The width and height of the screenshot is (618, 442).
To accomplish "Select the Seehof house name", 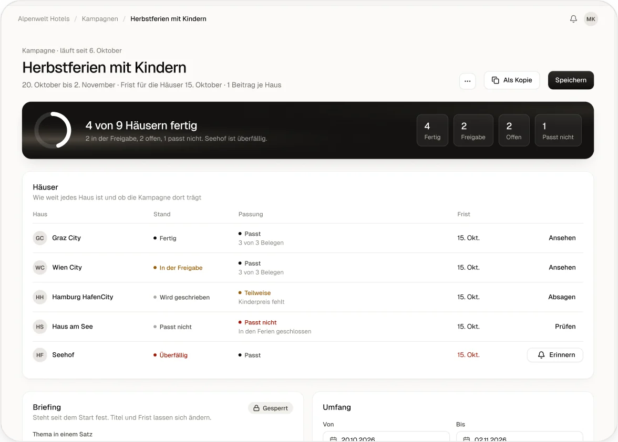I will click(x=63, y=355).
